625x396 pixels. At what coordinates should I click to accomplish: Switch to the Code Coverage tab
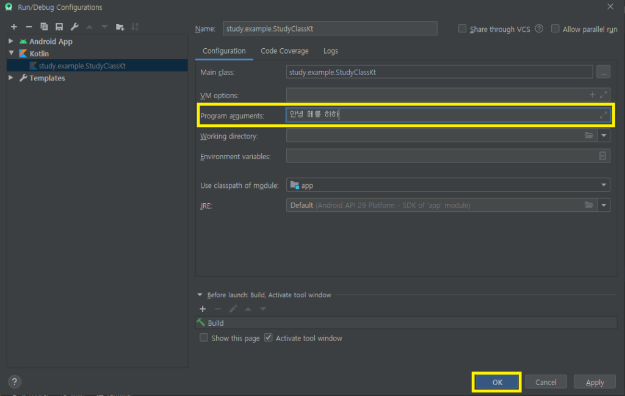pos(284,51)
